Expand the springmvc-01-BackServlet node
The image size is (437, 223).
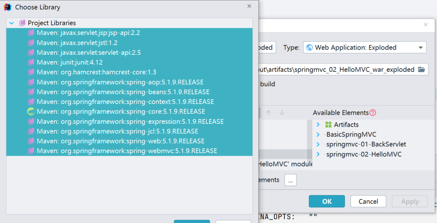click(x=318, y=144)
